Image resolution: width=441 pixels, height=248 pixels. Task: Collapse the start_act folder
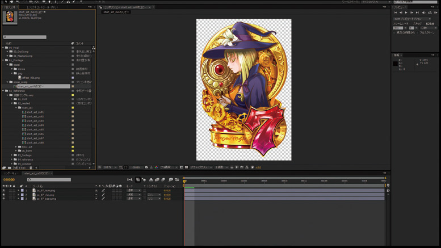[x=16, y=108]
